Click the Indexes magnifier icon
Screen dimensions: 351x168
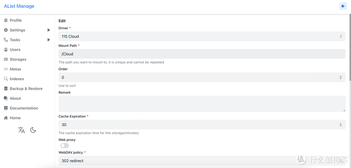[x=6, y=79]
